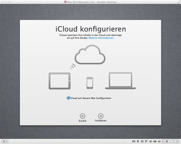Click the hard disk status icon

155,141
